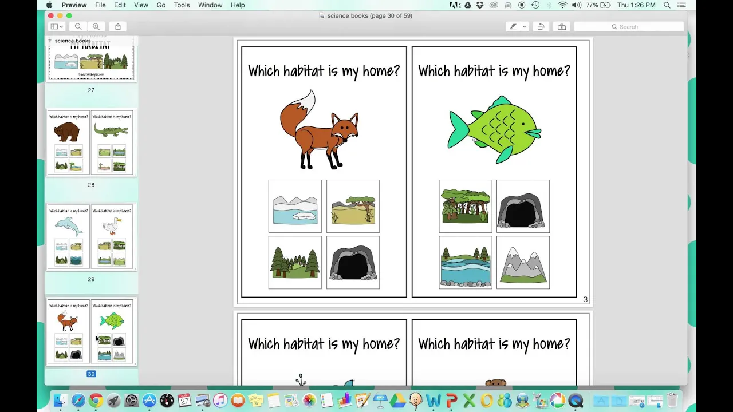The height and width of the screenshot is (412, 733).
Task: Select page 28 thumbnail with bear
Action: click(91, 142)
